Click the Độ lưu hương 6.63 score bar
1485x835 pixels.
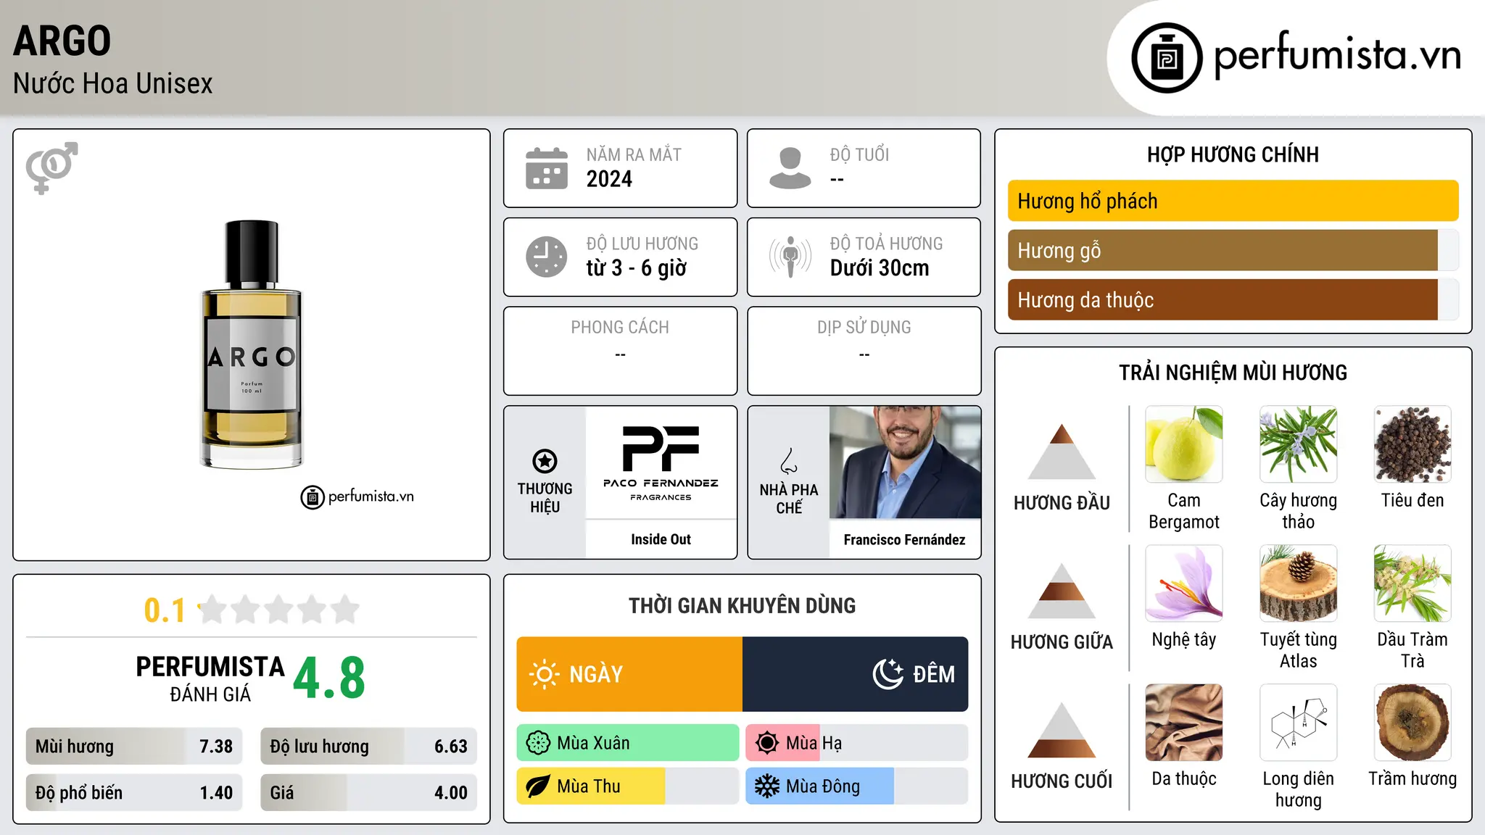pos(368,747)
